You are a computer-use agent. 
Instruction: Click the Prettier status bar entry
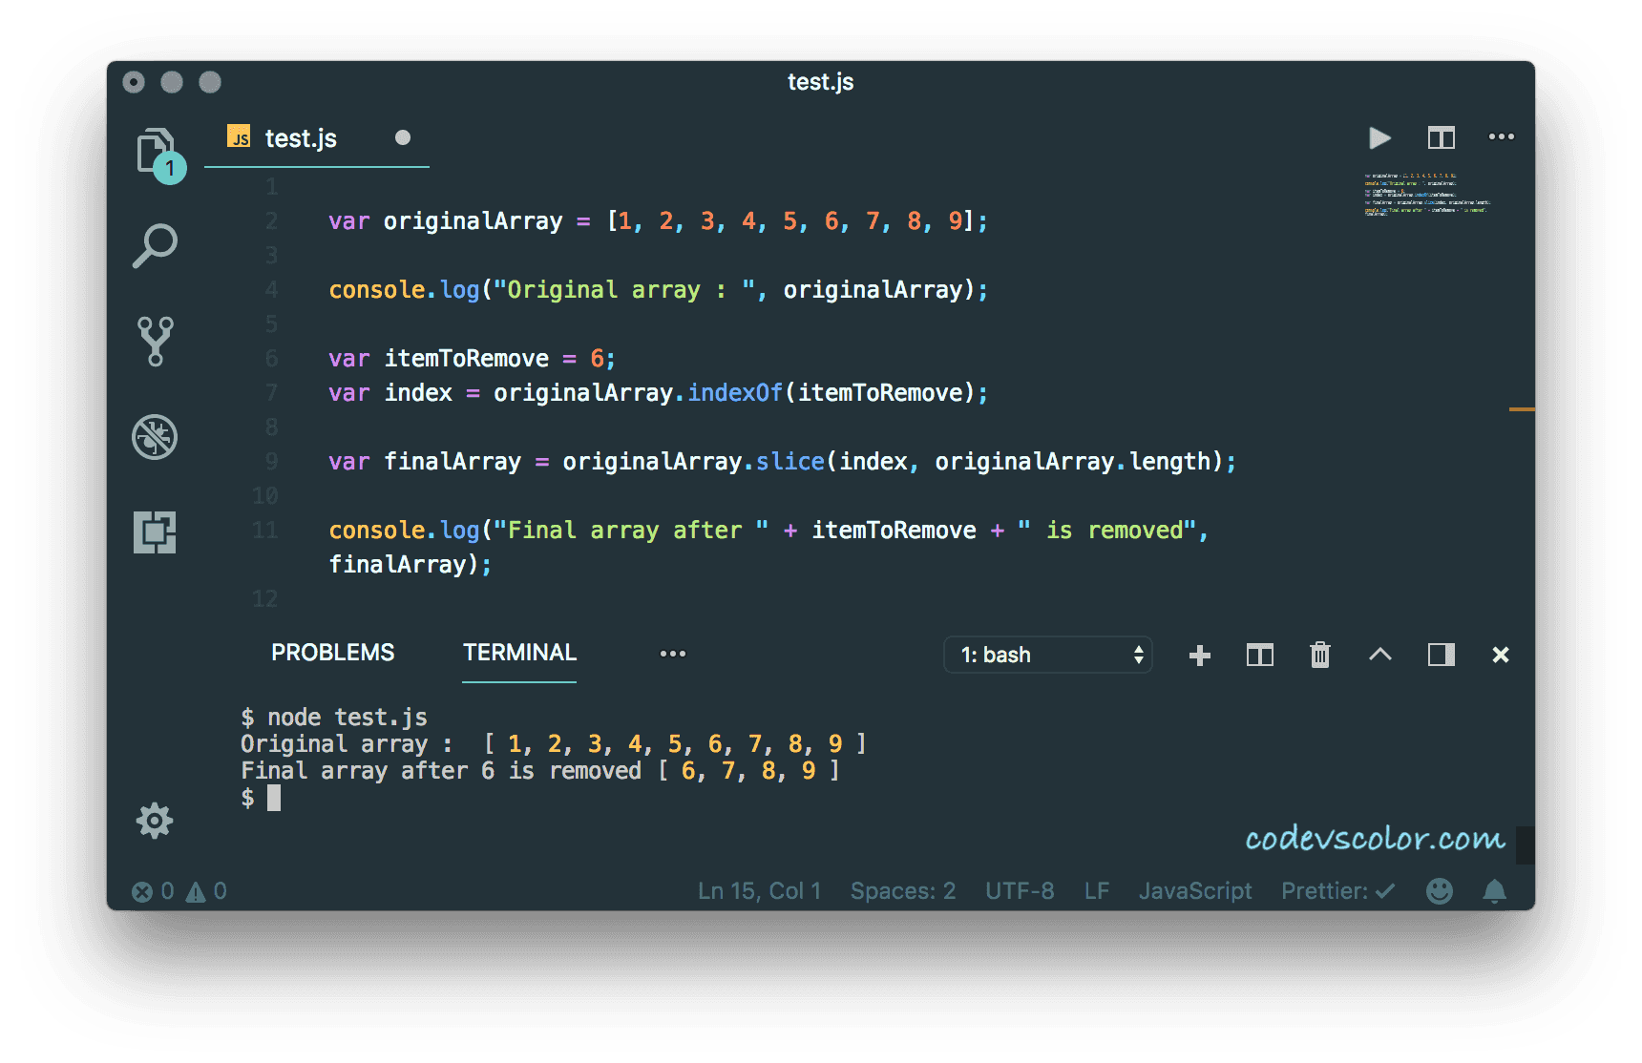pyautogui.click(x=1337, y=890)
